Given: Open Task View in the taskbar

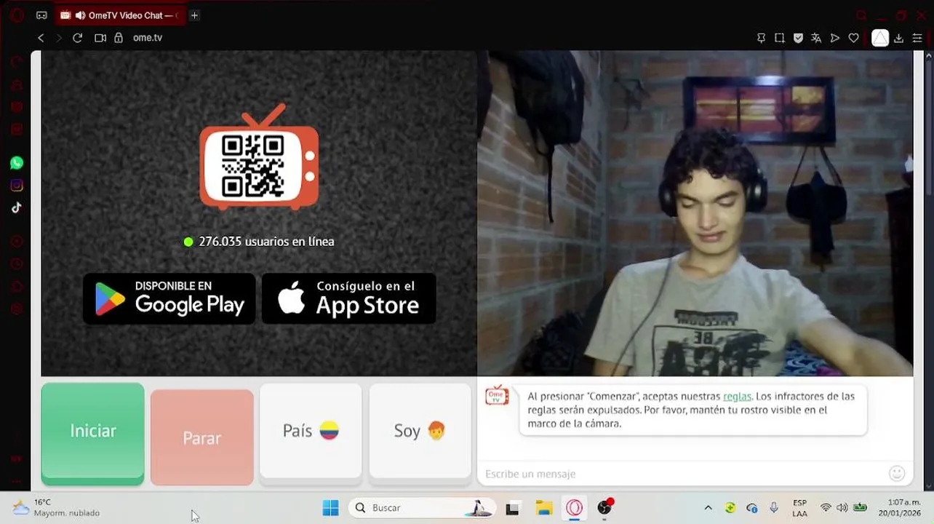Looking at the screenshot, I should point(512,509).
